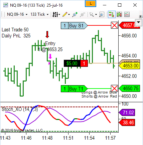Click the red position quantity 1 box
The image size is (143, 145).
(x=84, y=63)
